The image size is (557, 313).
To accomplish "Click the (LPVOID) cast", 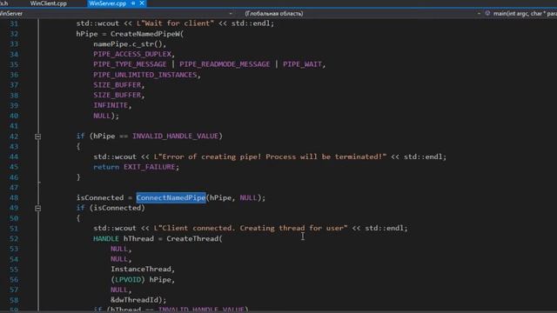I will (x=128, y=280).
